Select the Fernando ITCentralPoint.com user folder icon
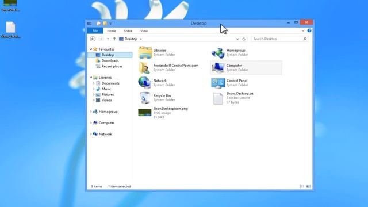This screenshot has height=207, width=368. (x=144, y=68)
